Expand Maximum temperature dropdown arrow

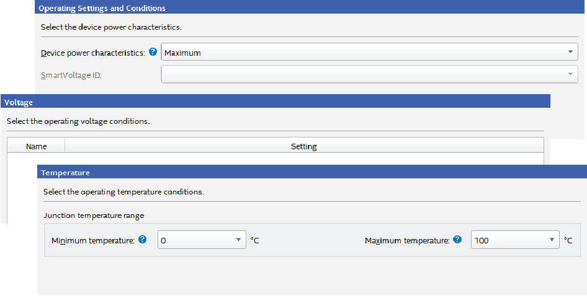[x=552, y=240]
